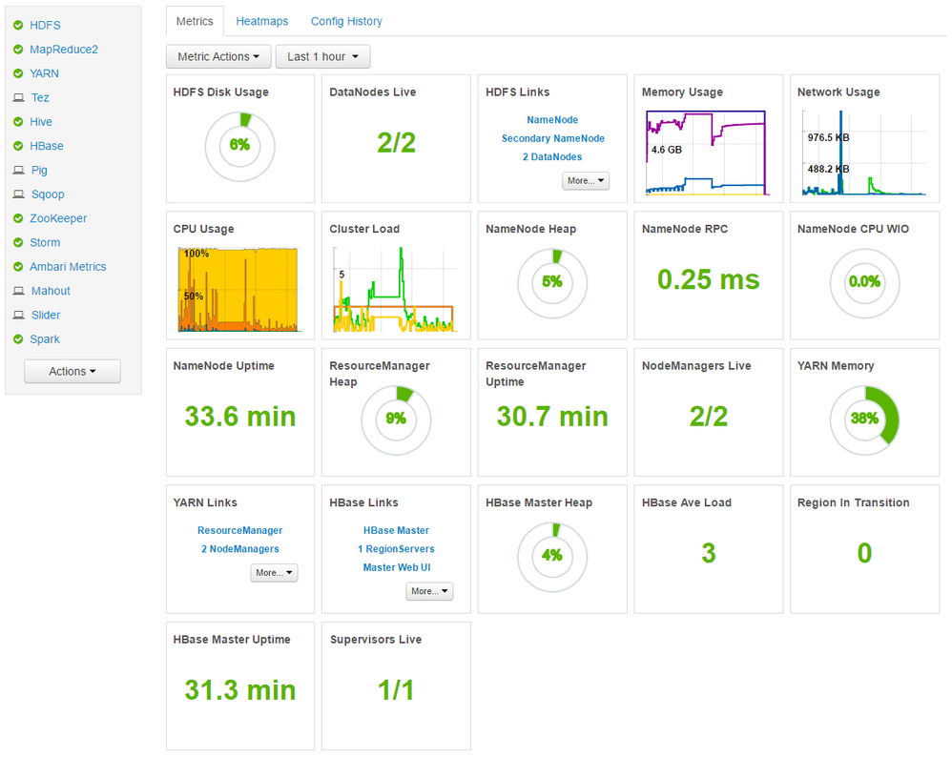Click the HBase Ave Load value 3

(709, 554)
